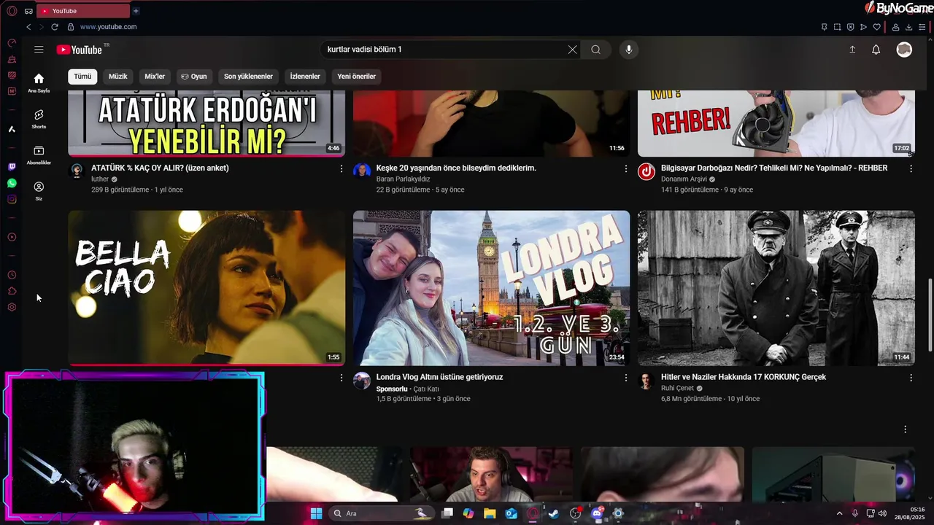Open the pinboard pin icon in address bar

824,27
